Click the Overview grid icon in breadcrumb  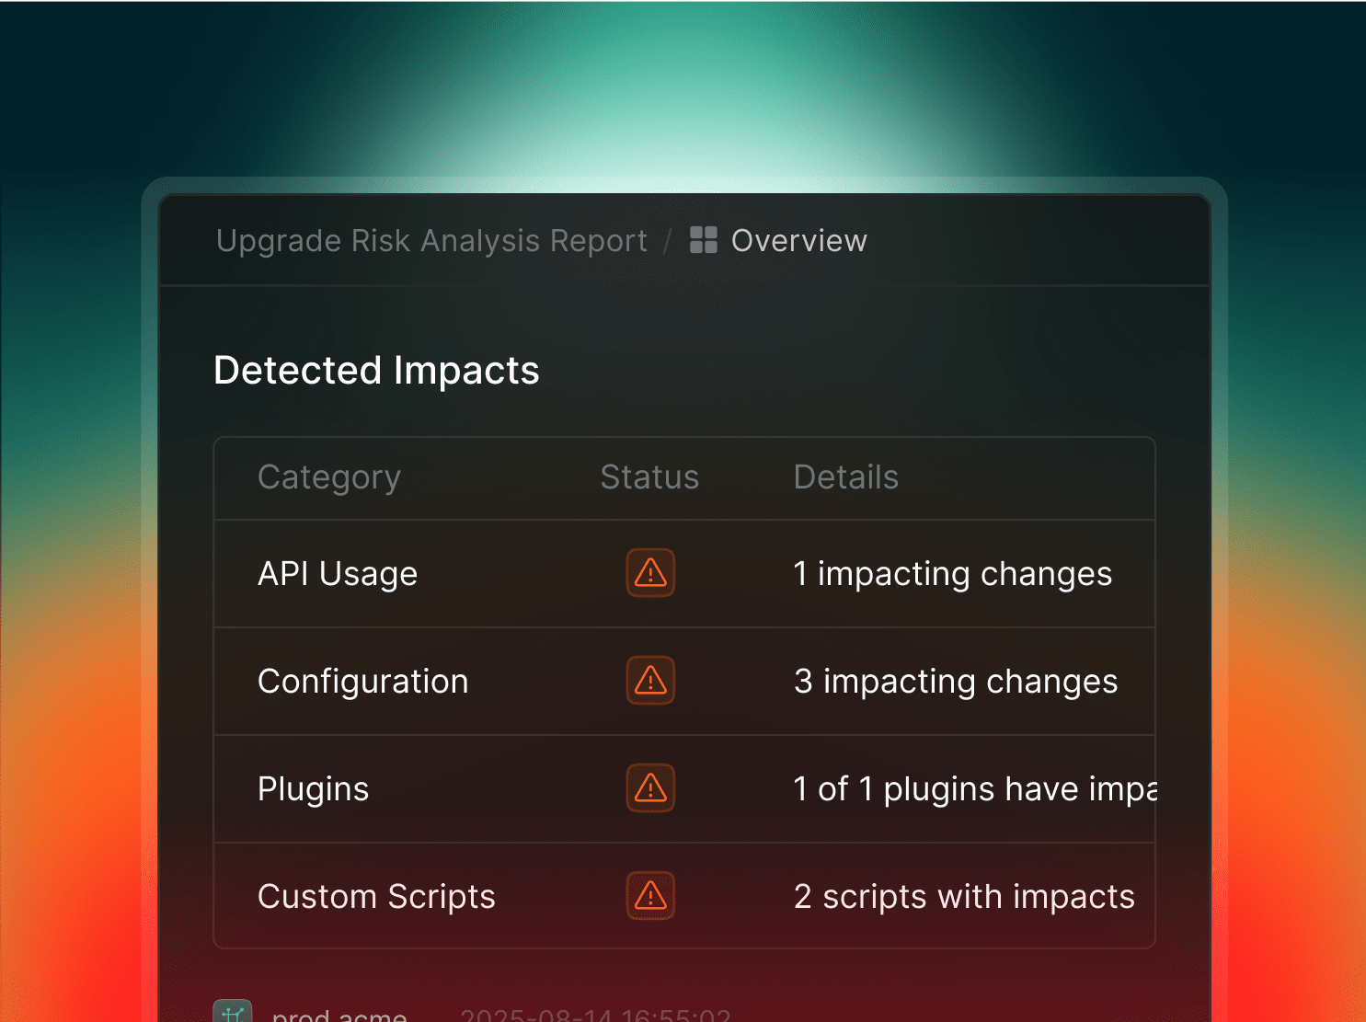click(x=703, y=240)
